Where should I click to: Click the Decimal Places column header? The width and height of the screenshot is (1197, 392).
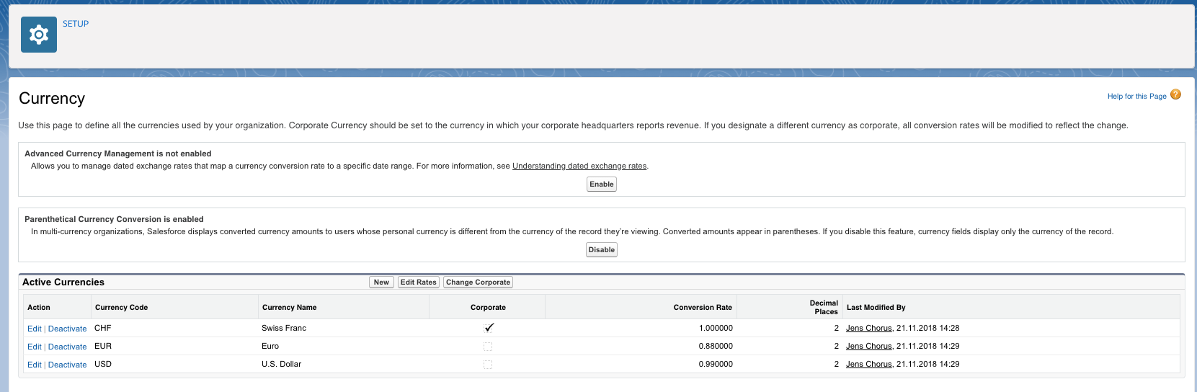pyautogui.click(x=824, y=307)
